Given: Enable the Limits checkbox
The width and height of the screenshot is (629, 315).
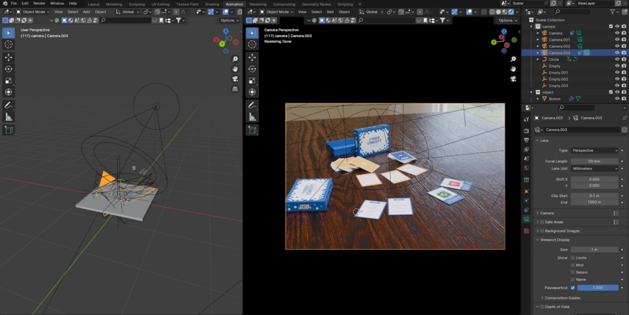Looking at the screenshot, I should (573, 258).
